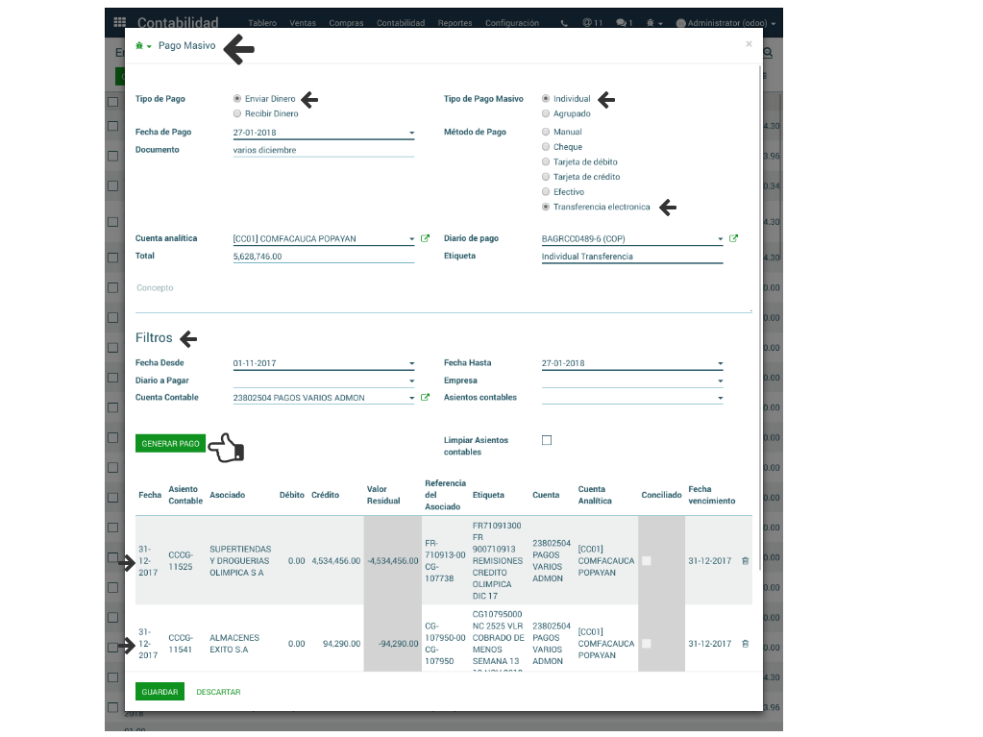Open the Configuración menu
Screen dimensions: 983x737
pos(511,22)
